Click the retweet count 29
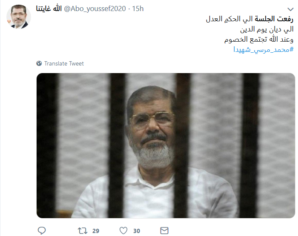298x236 pixels. pyautogui.click(x=96, y=231)
